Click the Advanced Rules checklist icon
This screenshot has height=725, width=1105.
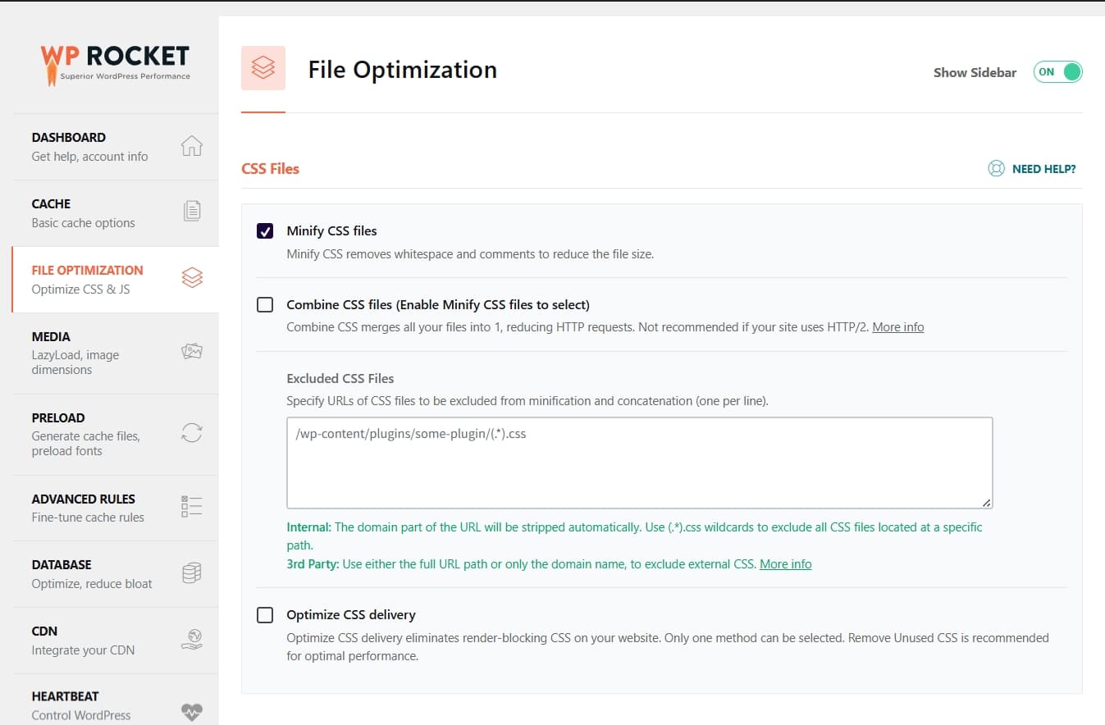191,506
